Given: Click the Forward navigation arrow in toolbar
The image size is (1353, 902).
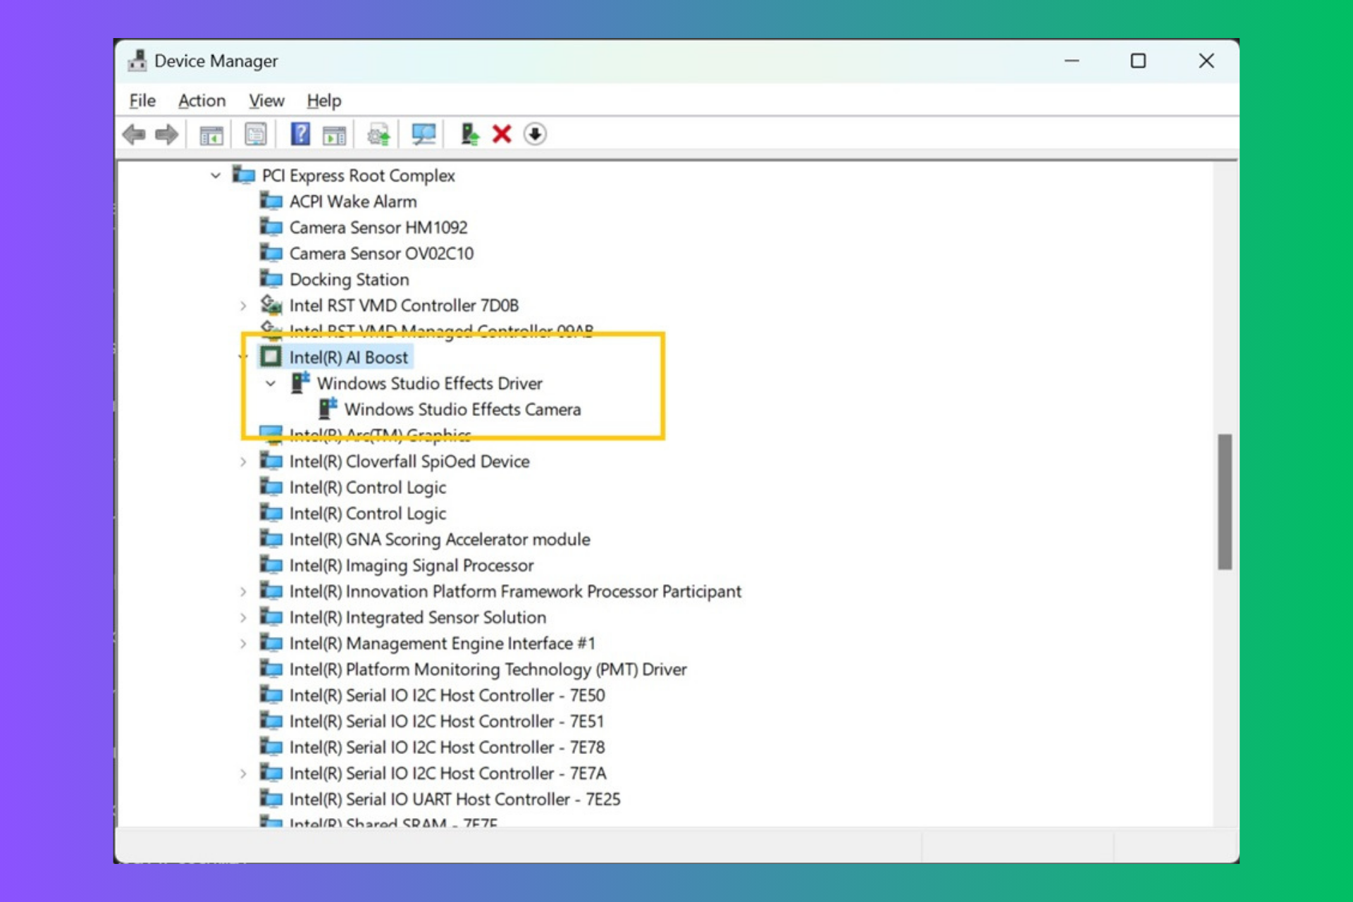Looking at the screenshot, I should click(x=167, y=134).
